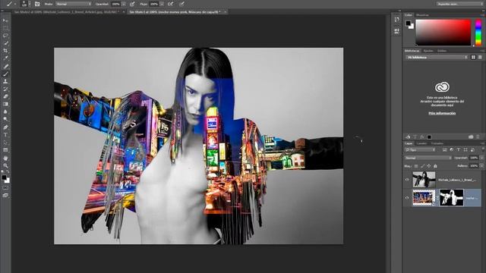The height and width of the screenshot is (273, 486).
Task: Switch to the Trazados tab
Action: (x=437, y=143)
